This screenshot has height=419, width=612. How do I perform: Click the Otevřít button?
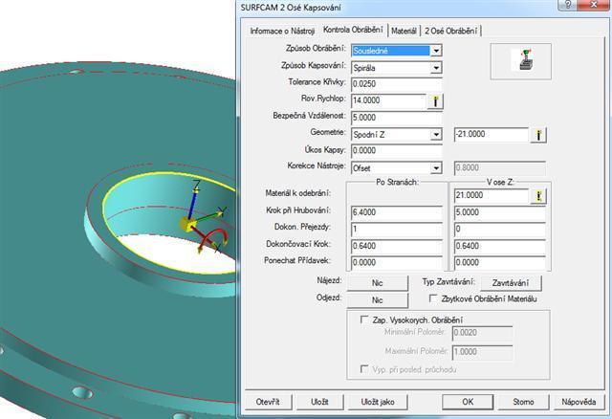click(268, 402)
